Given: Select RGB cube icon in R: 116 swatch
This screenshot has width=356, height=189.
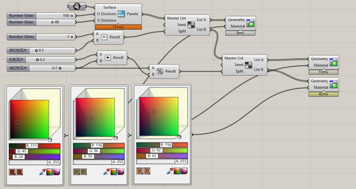Looking at the screenshot, I should (x=114, y=172).
